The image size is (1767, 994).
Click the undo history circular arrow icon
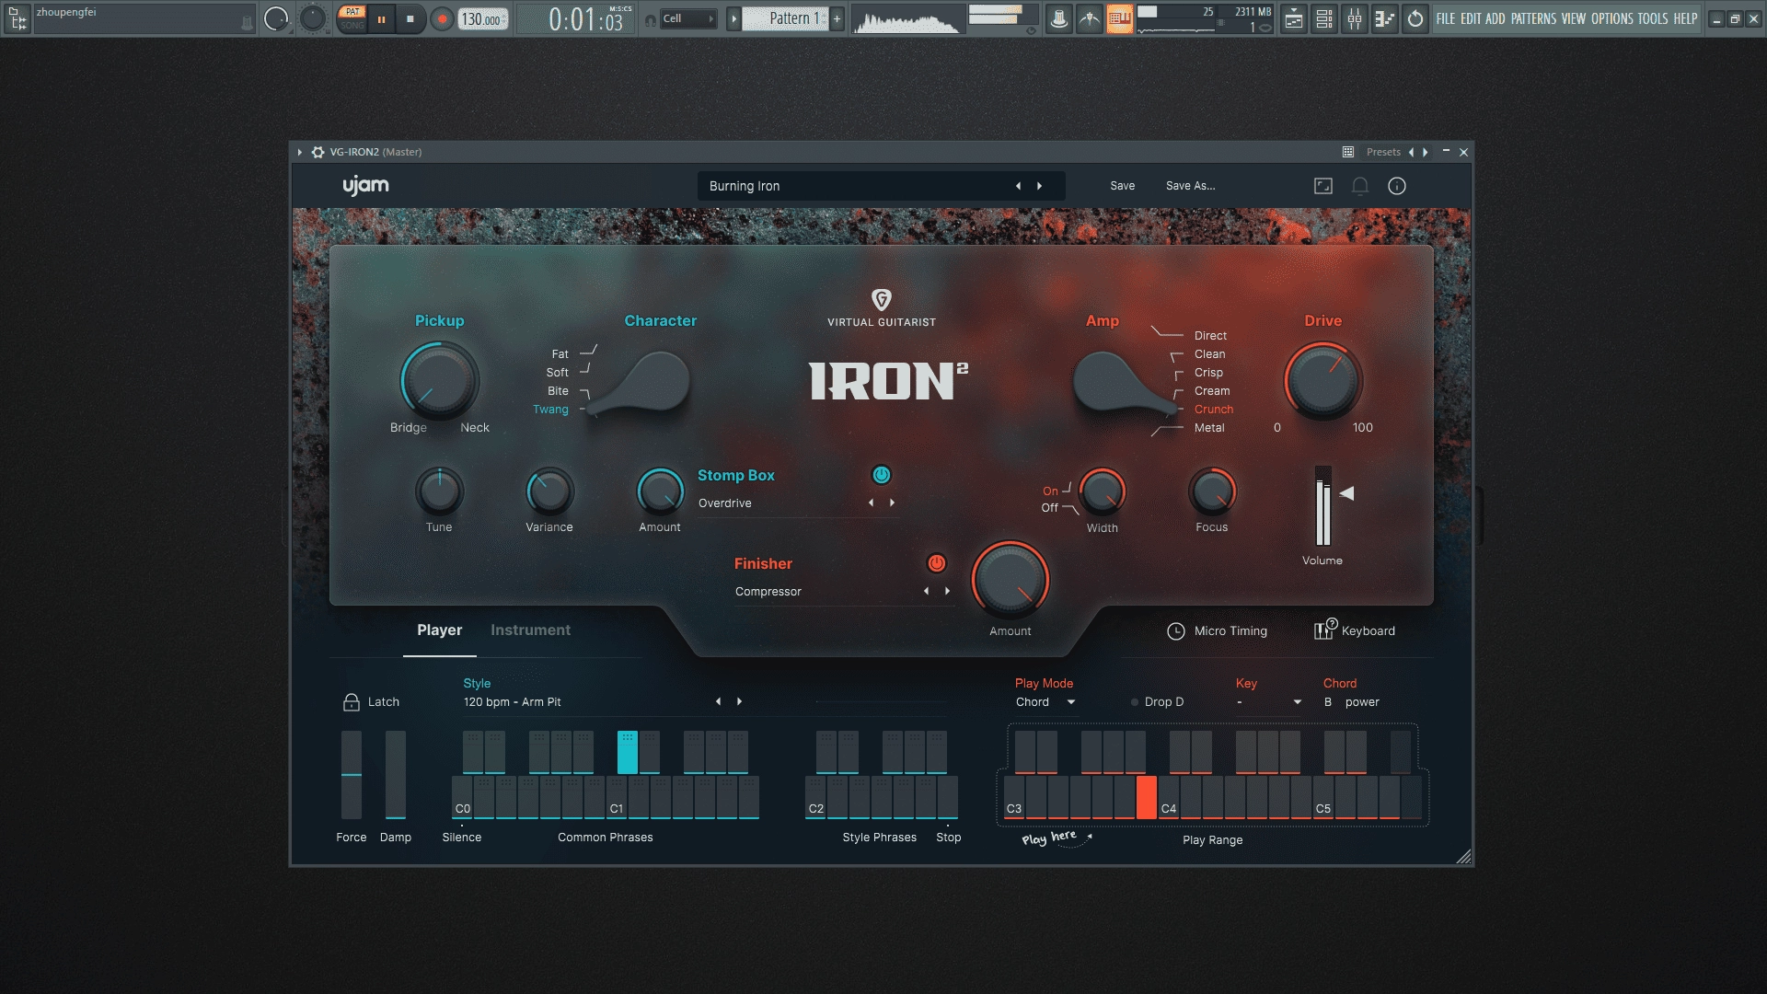coord(1415,18)
